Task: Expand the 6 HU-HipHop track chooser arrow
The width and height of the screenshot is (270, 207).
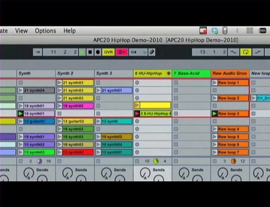Action: click(168, 74)
